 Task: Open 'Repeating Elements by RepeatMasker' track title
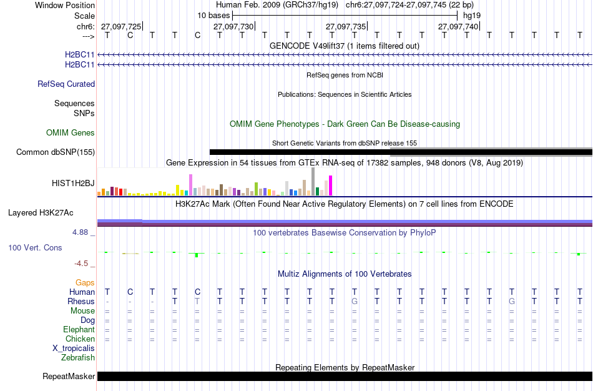345,367
